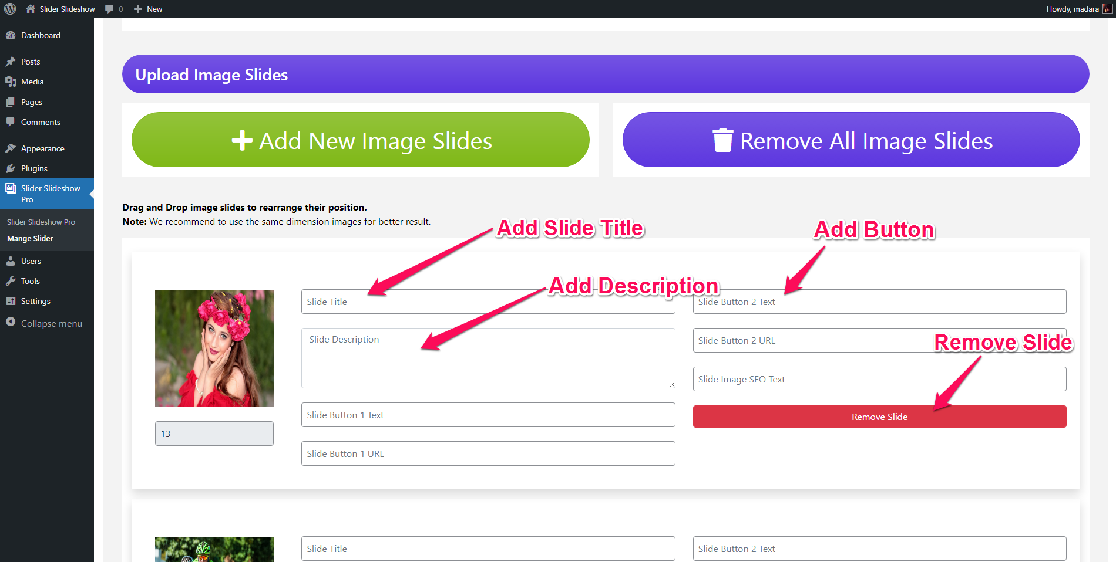Focus the Slide Image SEO Text field
1116x562 pixels.
(x=879, y=379)
